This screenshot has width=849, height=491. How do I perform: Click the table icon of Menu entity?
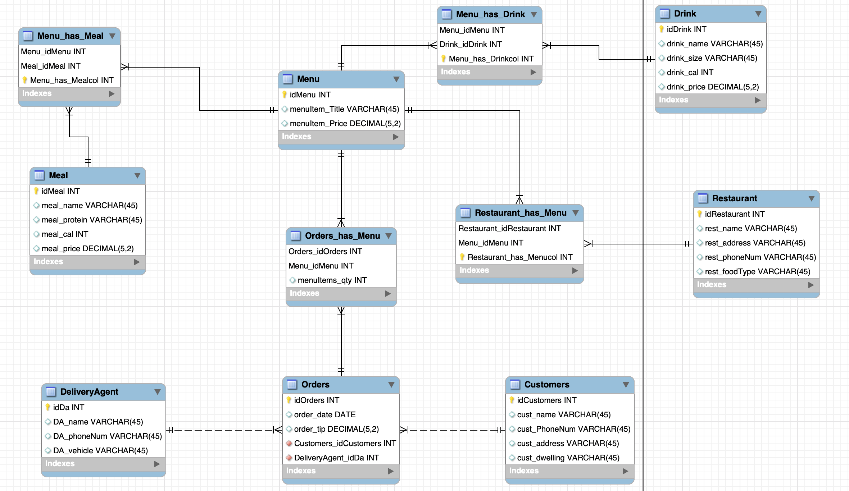[x=288, y=79]
